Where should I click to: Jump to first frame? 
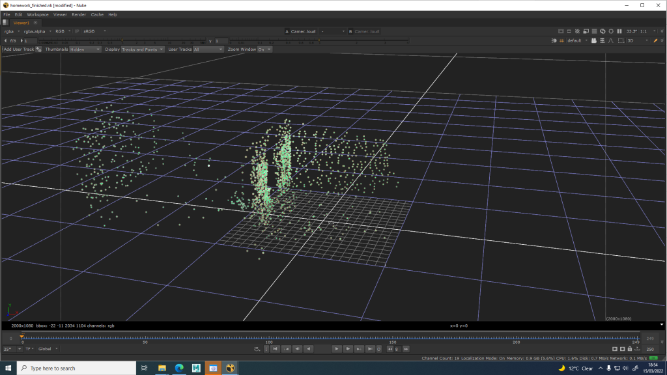pos(276,349)
